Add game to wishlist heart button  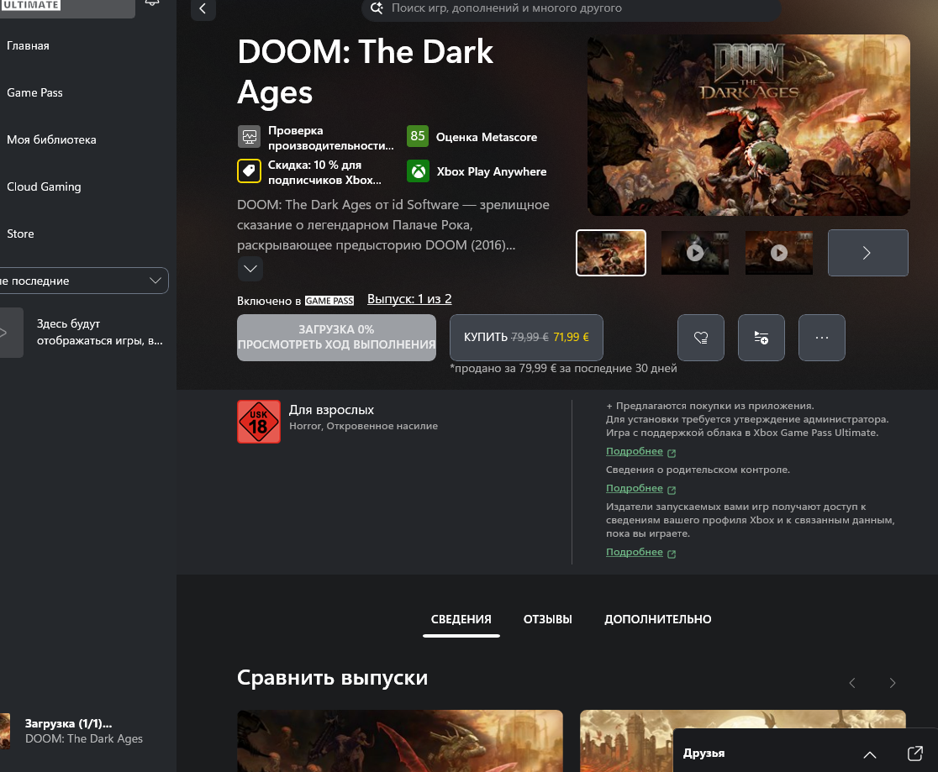coord(700,338)
